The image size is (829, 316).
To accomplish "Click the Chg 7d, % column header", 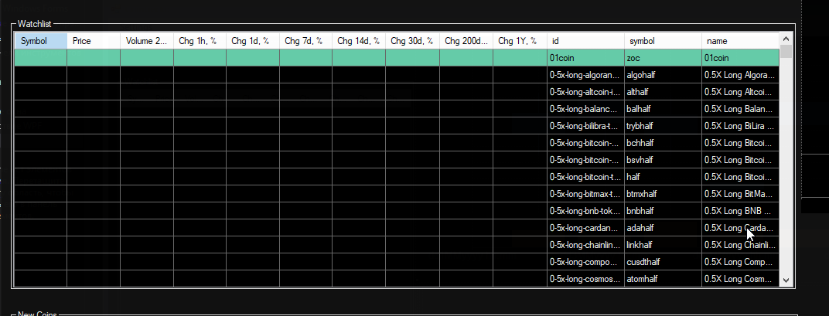I will click(306, 41).
